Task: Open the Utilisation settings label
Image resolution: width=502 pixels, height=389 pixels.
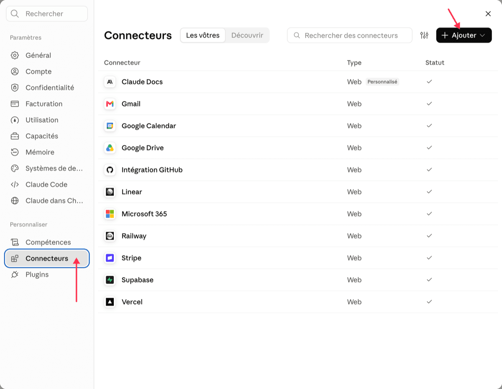Action: (42, 120)
